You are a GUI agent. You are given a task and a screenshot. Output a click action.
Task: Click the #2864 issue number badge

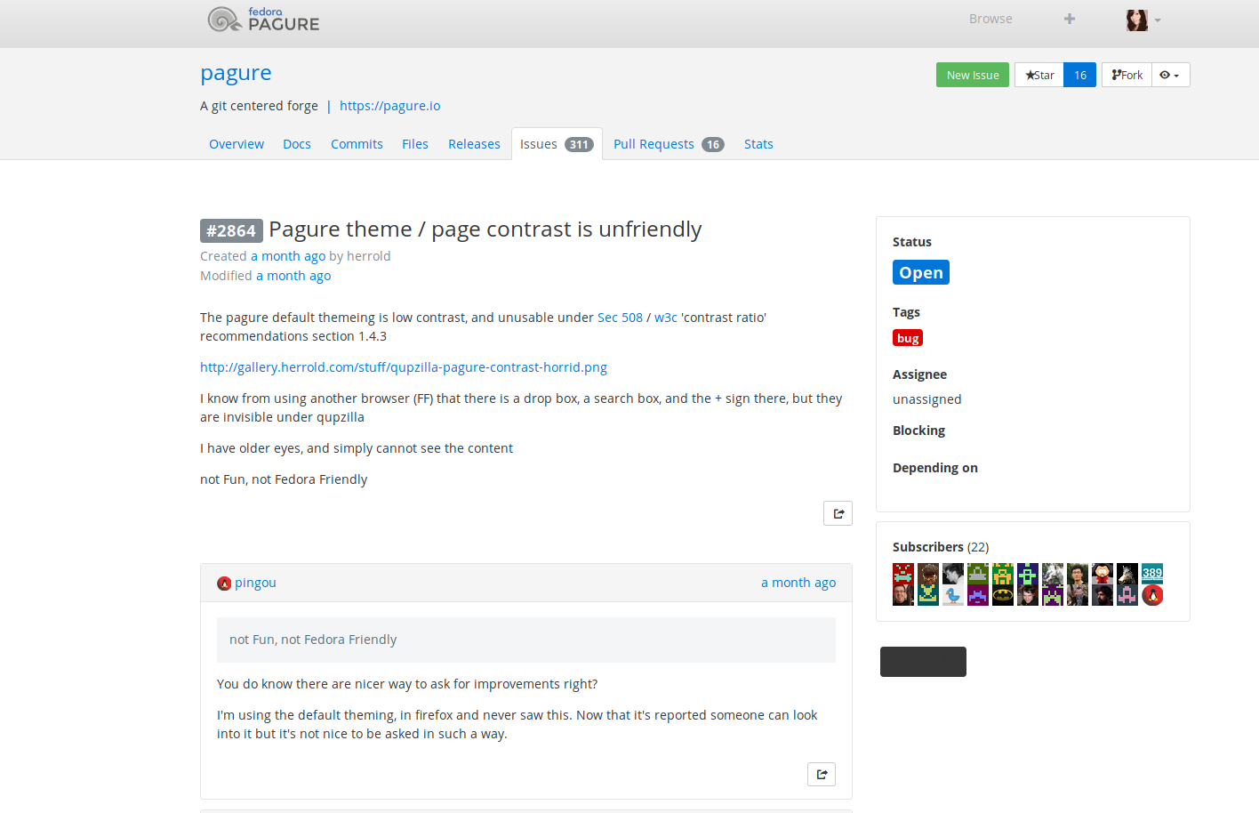pos(231,230)
